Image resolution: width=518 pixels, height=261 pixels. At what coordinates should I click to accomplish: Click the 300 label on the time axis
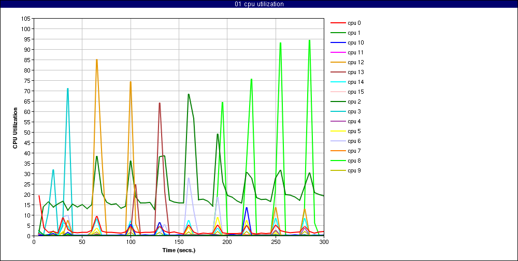pyautogui.click(x=324, y=242)
